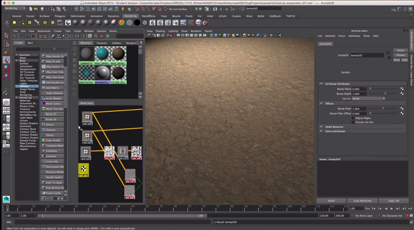The width and height of the screenshot is (414, 230).
Task: Click the black sphere surface shader icon
Action: [137, 23]
